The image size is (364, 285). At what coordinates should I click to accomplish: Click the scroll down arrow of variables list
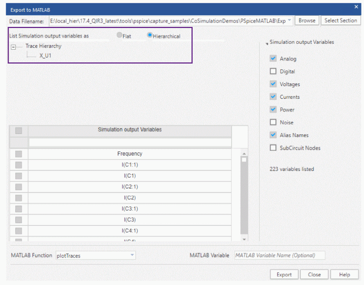pos(244,239)
